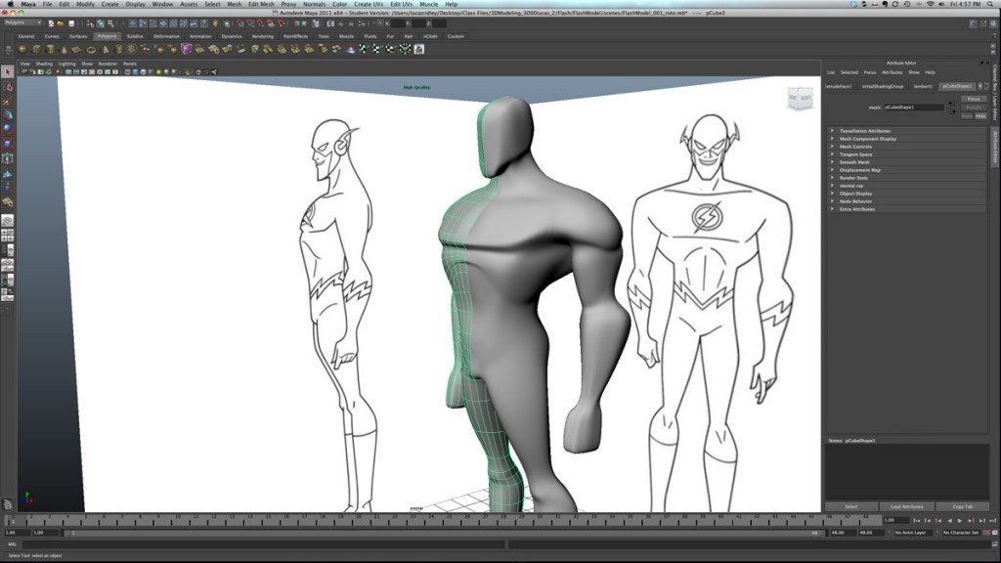Click the Load Attributes button
The width and height of the screenshot is (1001, 563).
[906, 507]
